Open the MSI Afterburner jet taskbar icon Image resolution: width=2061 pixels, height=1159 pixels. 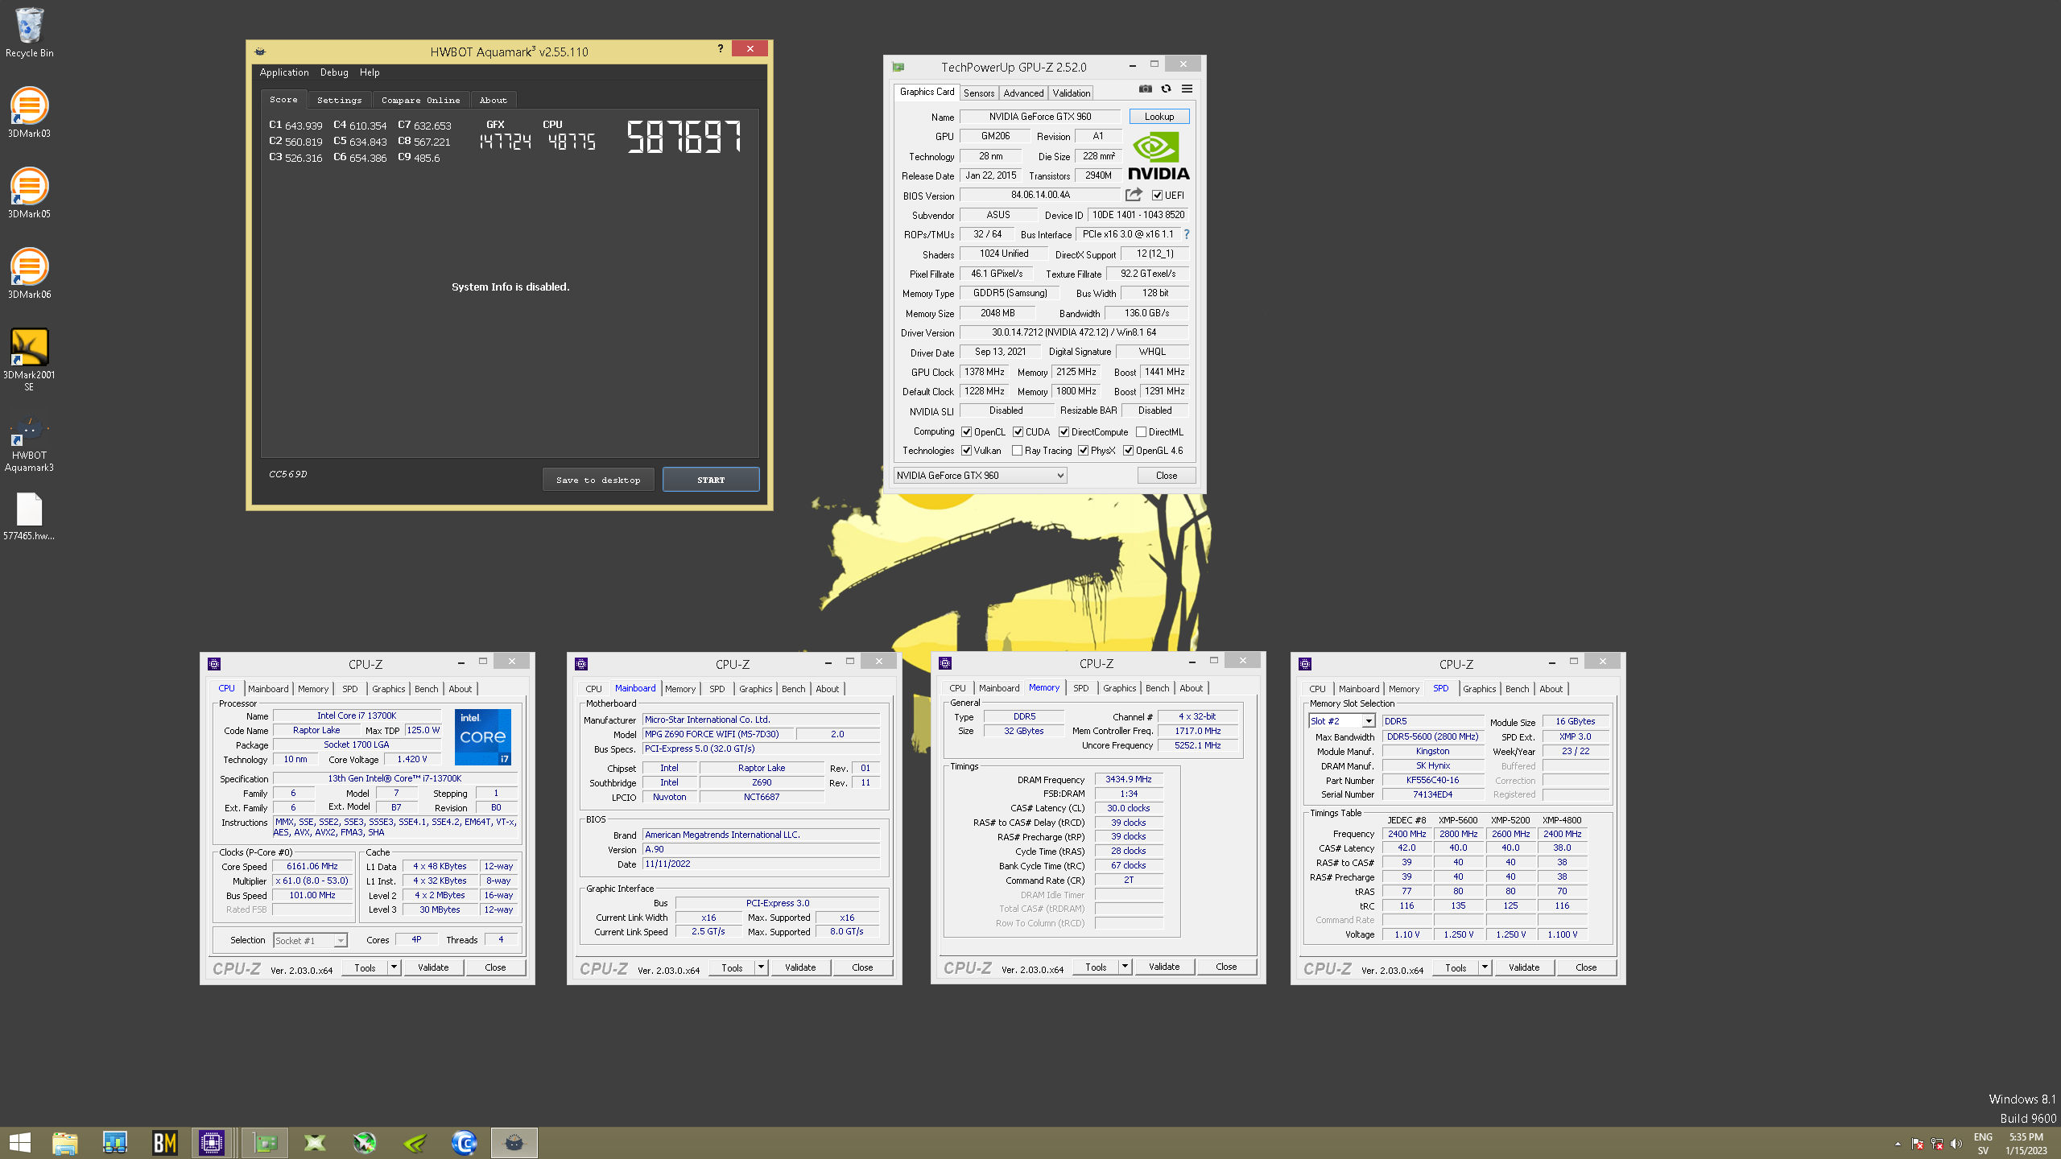(365, 1143)
